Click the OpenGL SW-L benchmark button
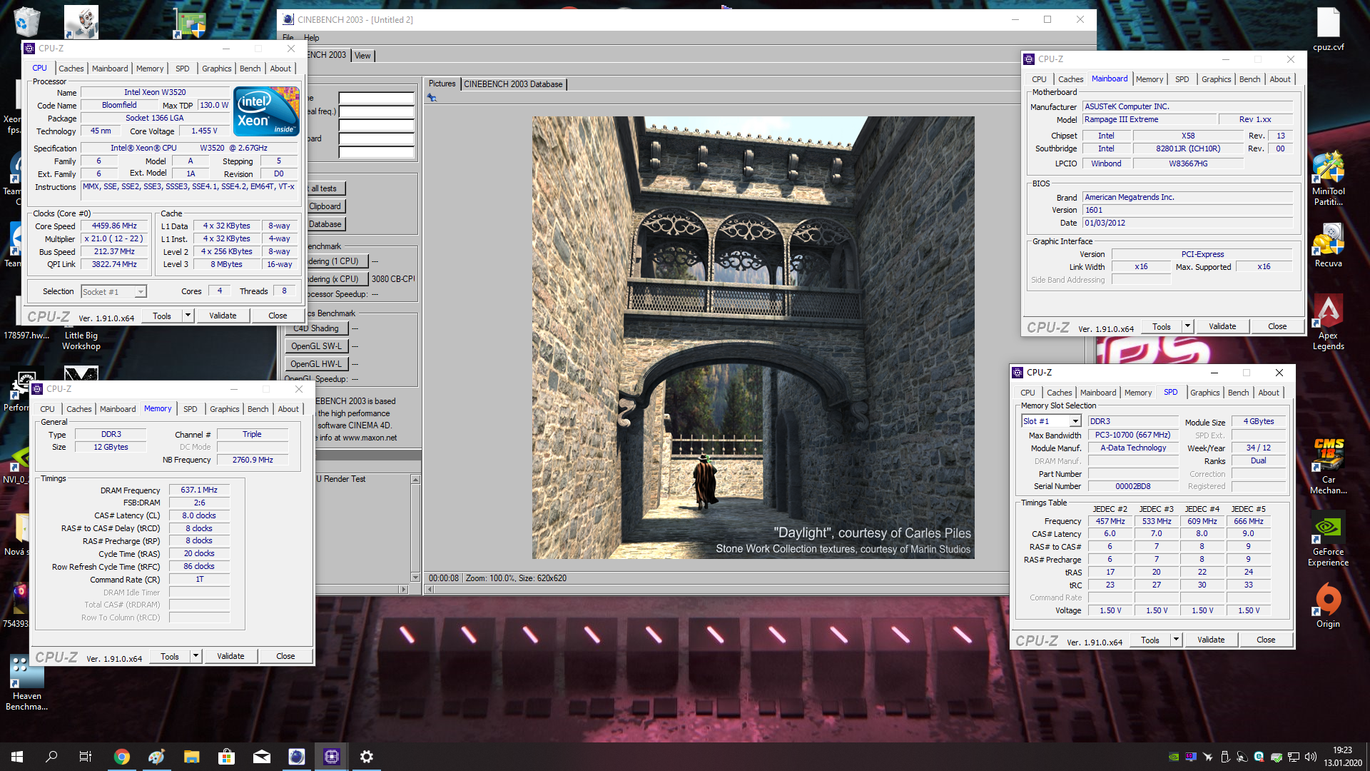This screenshot has width=1370, height=771. click(x=317, y=346)
